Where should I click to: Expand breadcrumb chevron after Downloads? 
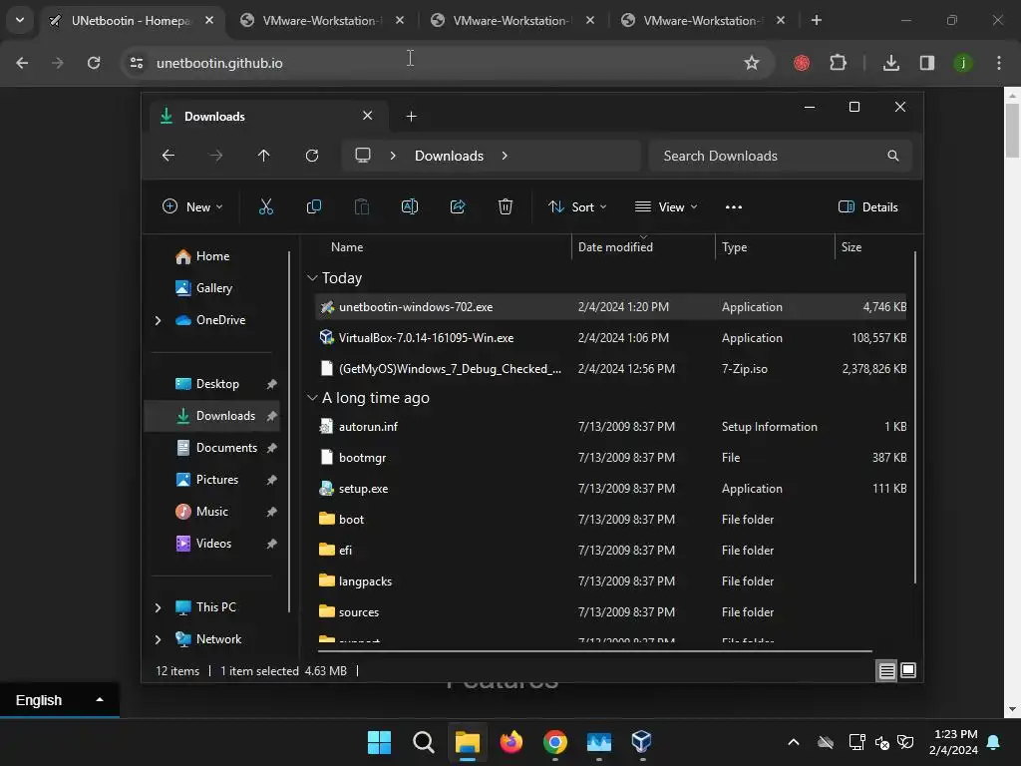(505, 156)
